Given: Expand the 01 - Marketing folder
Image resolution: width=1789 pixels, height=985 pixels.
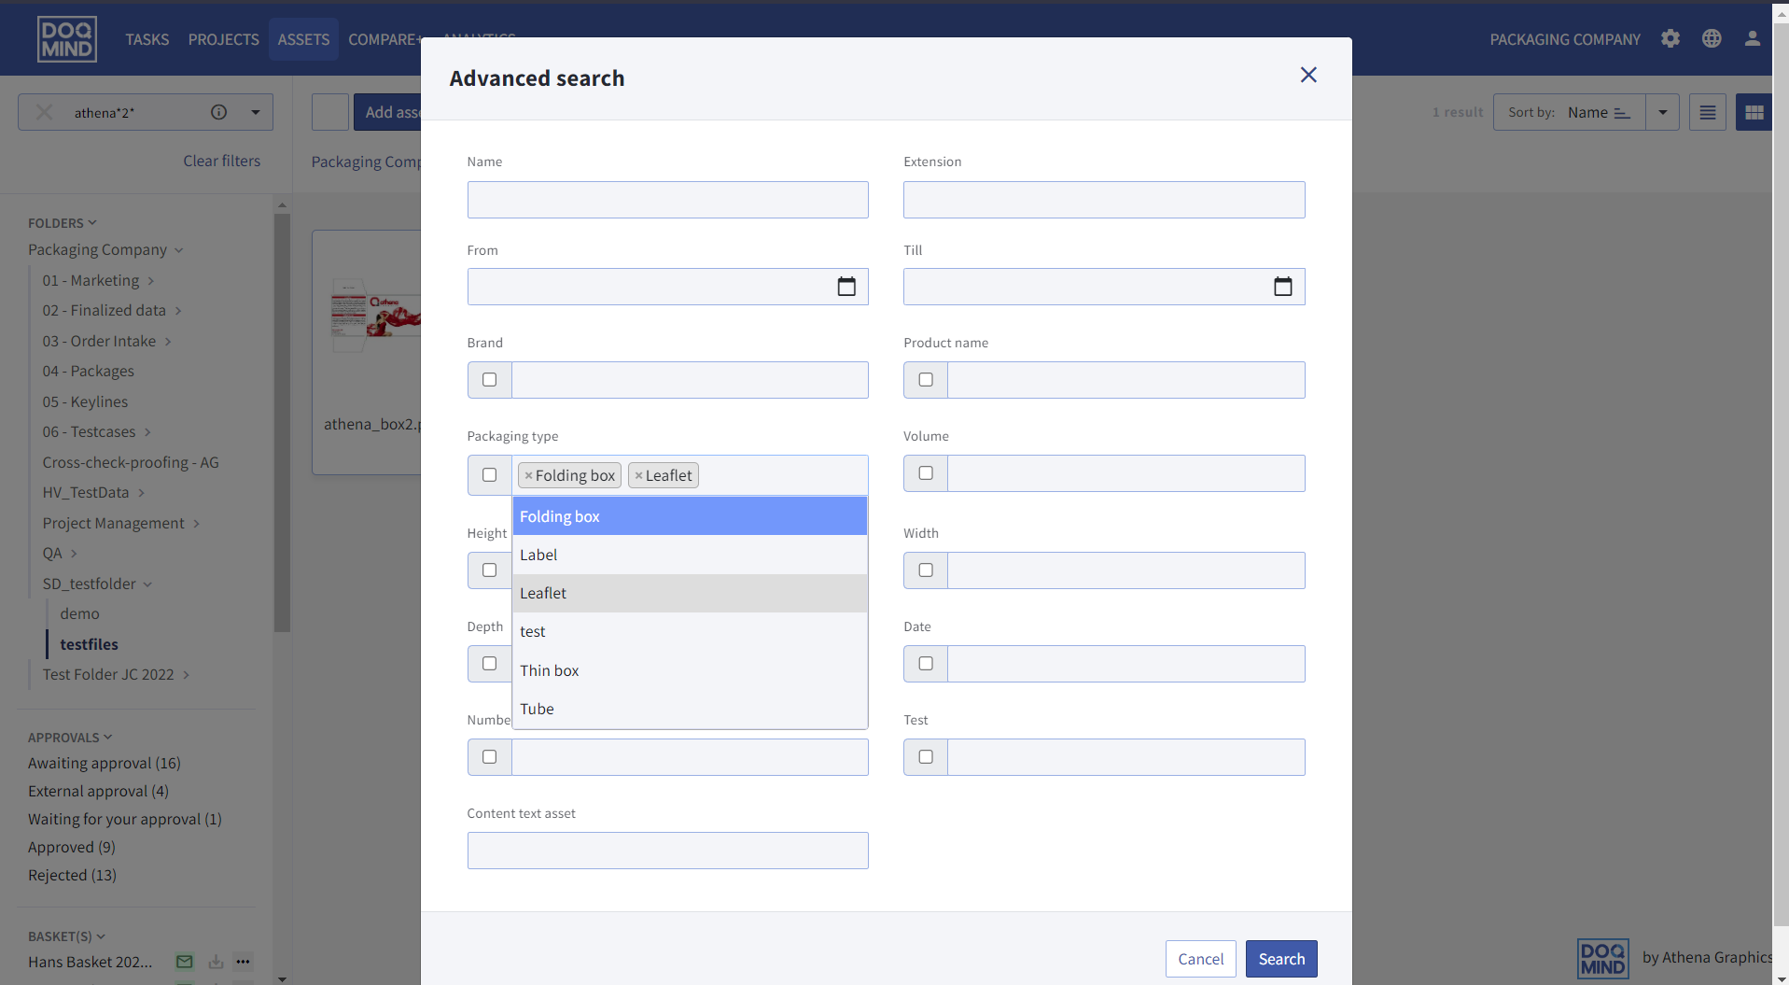Looking at the screenshot, I should (150, 281).
